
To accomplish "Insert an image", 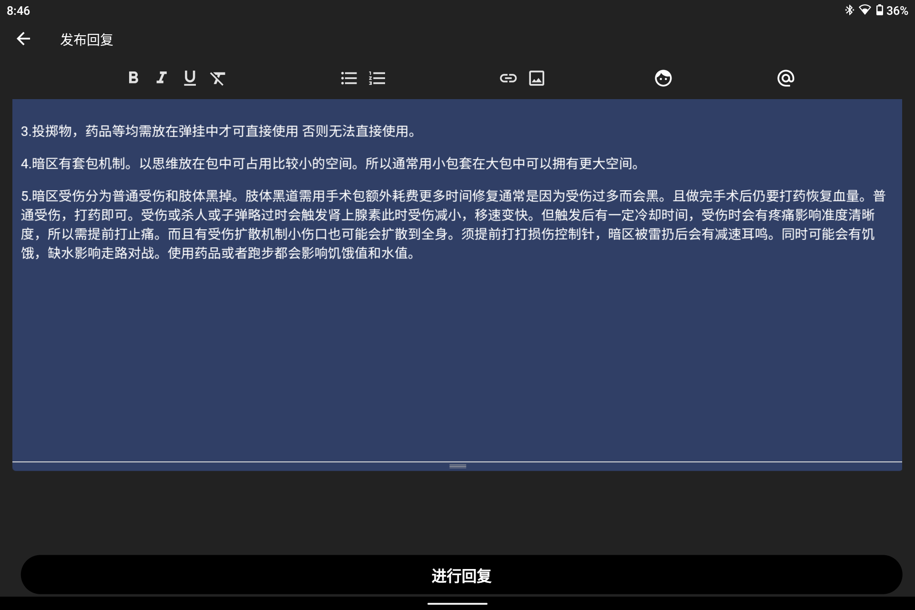I will point(537,78).
